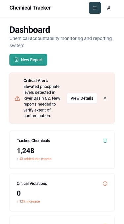Viewport: 124px width, 224px height.
Task: Click the 'Critical Alert:' bold label
Action: click(36, 81)
